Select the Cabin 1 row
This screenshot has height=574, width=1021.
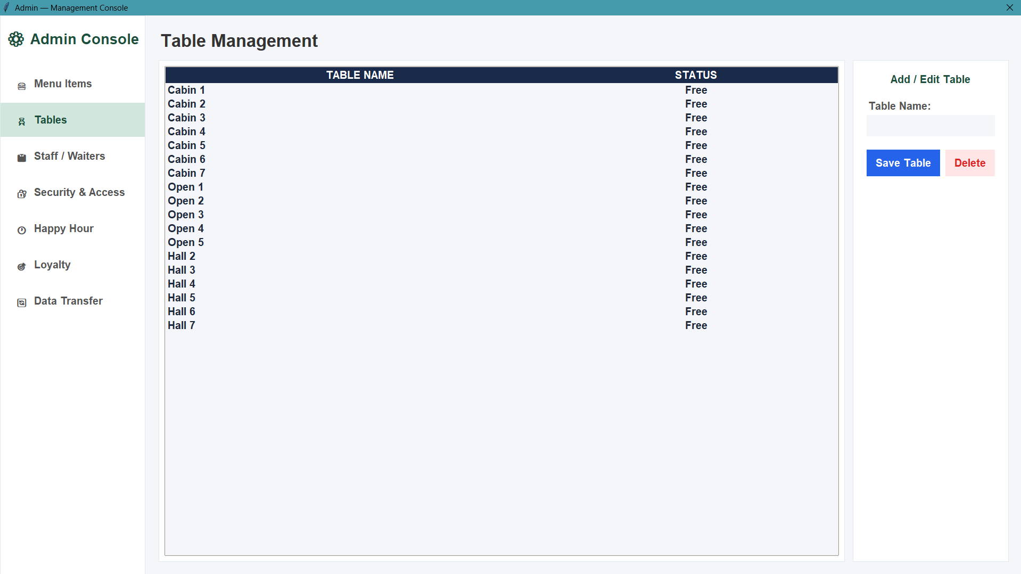coord(501,90)
